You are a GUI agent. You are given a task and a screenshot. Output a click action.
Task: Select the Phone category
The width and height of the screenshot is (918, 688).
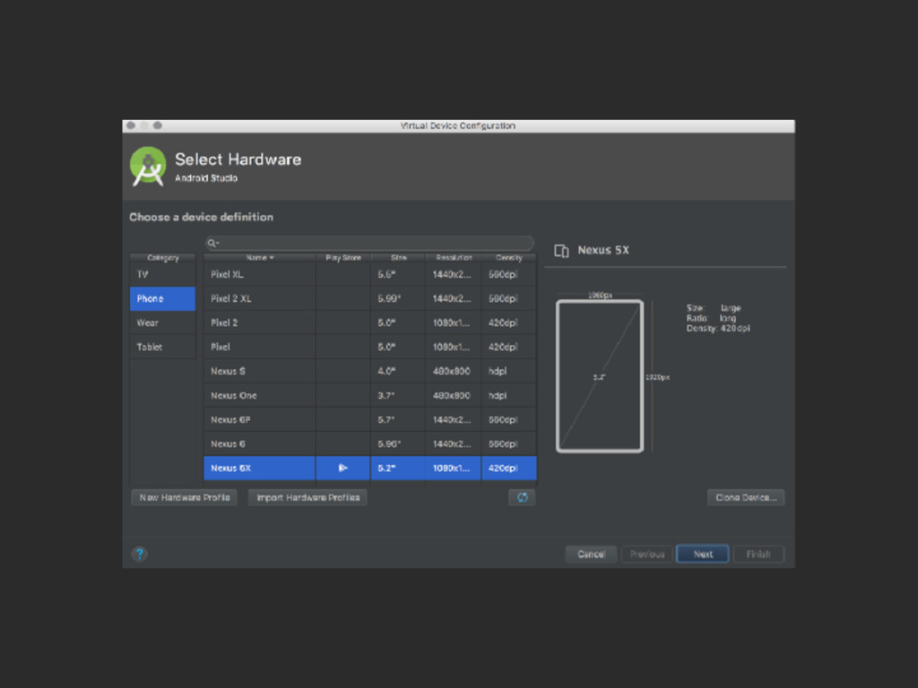(x=162, y=298)
